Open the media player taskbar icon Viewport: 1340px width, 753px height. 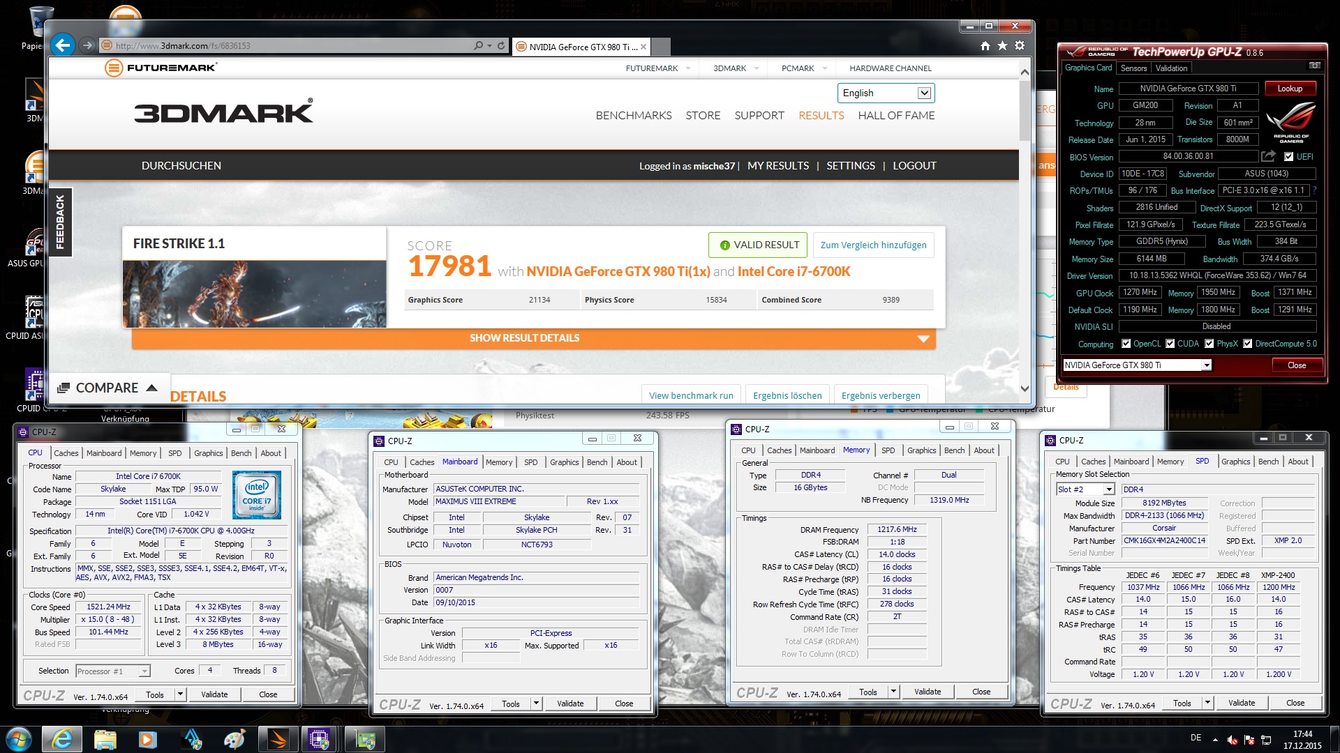pyautogui.click(x=147, y=739)
